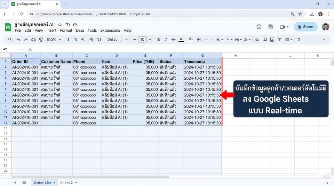The height and width of the screenshot is (186, 334).
Task: Open the Sheet 2 tab dropdown arrow
Action: click(x=76, y=183)
